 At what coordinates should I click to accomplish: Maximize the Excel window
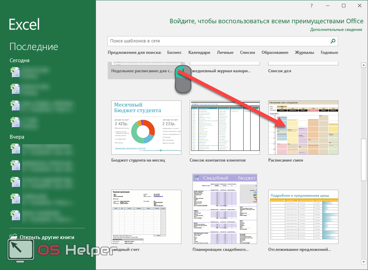(x=344, y=6)
